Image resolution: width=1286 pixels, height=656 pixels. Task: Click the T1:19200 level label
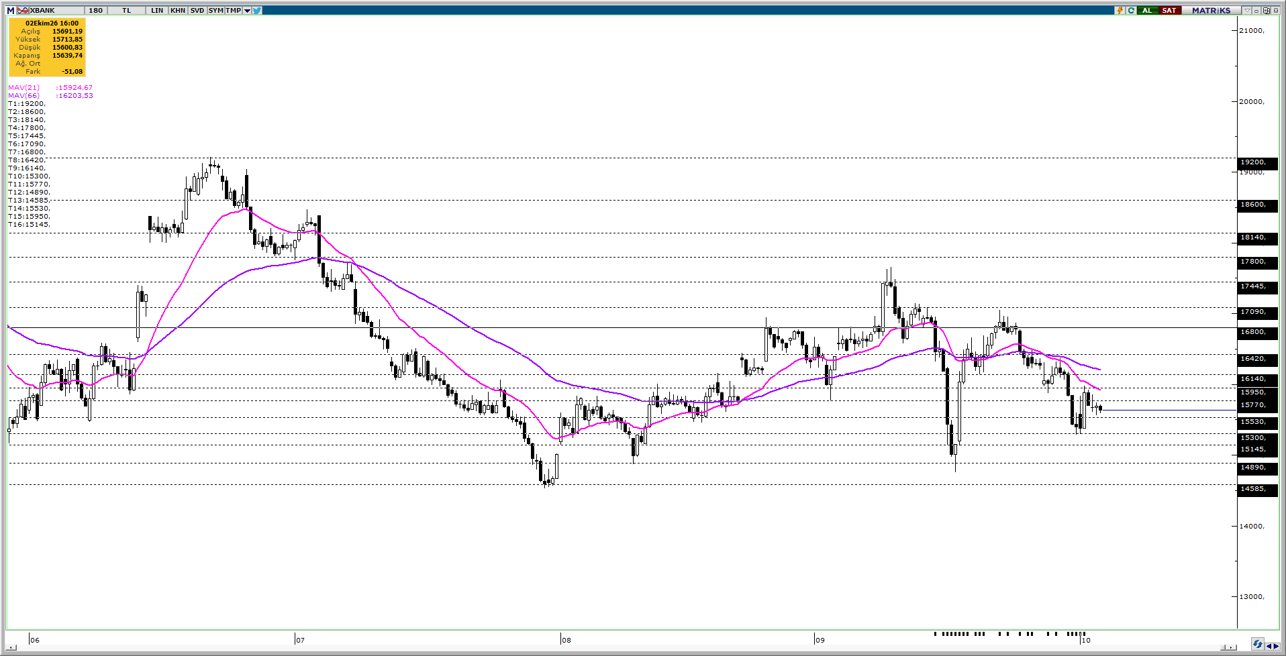coord(27,103)
